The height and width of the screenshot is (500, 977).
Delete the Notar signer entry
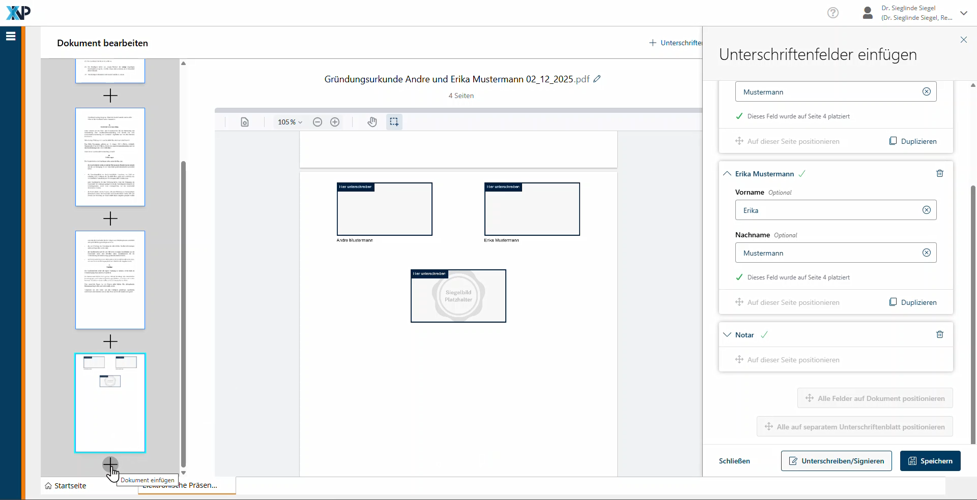click(x=939, y=334)
